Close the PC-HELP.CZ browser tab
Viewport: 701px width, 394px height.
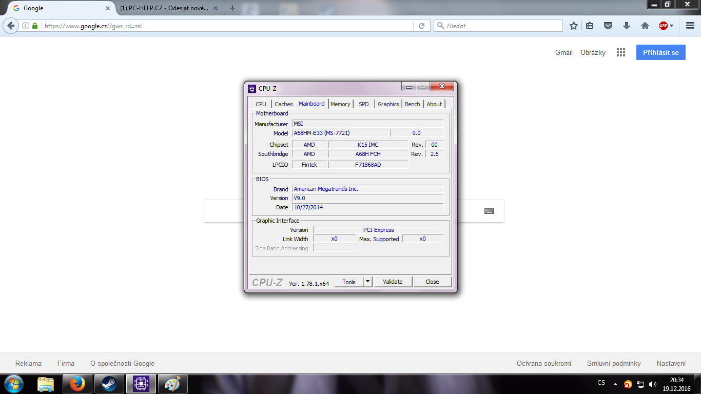point(216,8)
